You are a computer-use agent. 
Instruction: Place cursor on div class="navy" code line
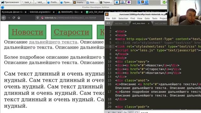132,62
